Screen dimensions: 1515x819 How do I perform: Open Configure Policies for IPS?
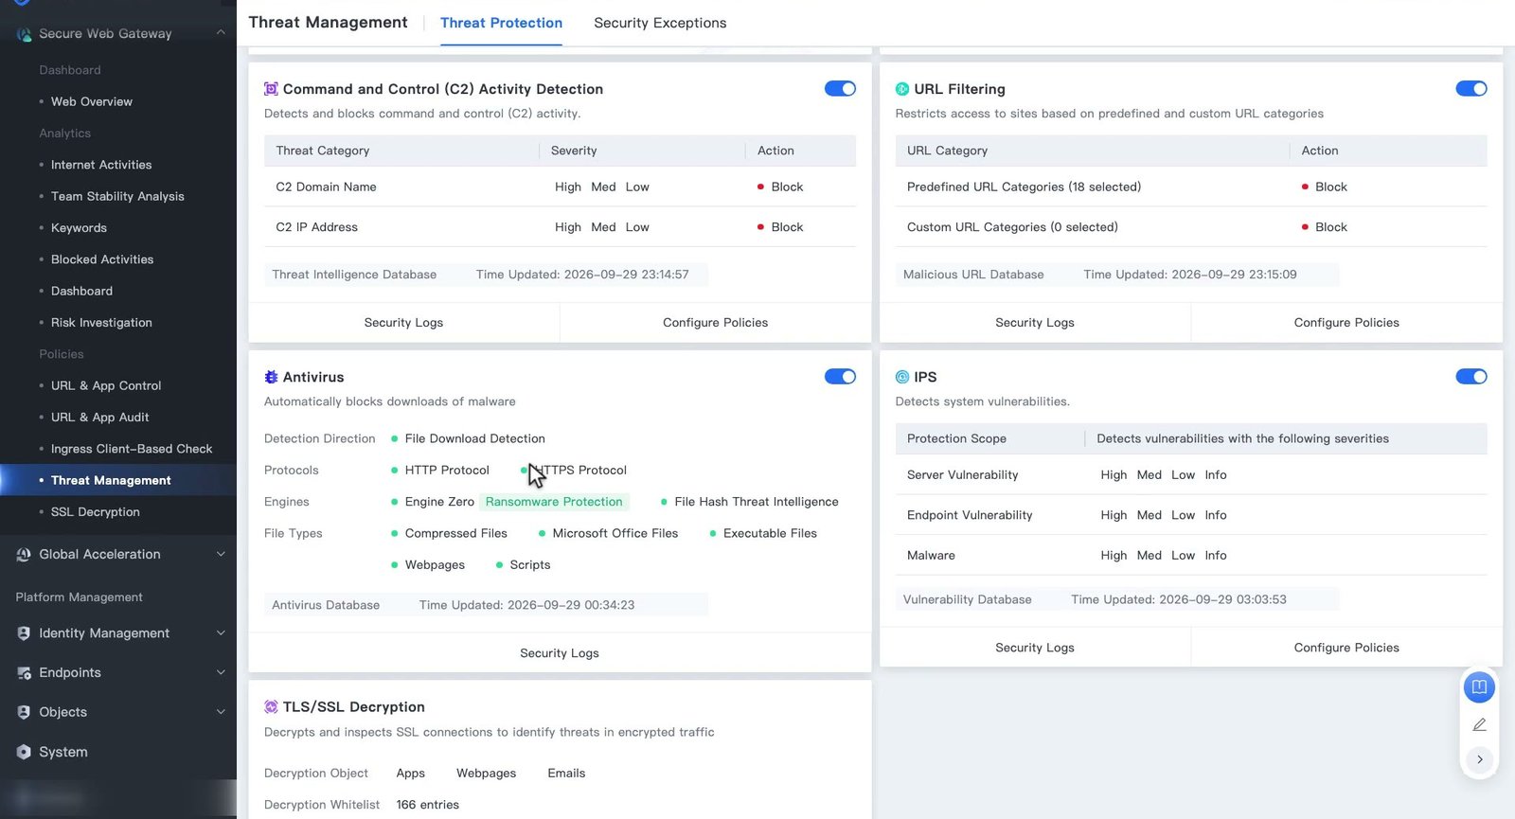pyautogui.click(x=1346, y=648)
